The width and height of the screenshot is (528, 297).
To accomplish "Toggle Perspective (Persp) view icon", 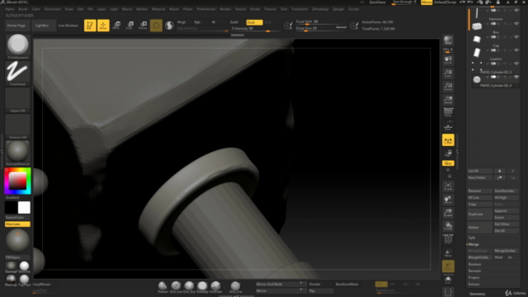I will [x=448, y=113].
